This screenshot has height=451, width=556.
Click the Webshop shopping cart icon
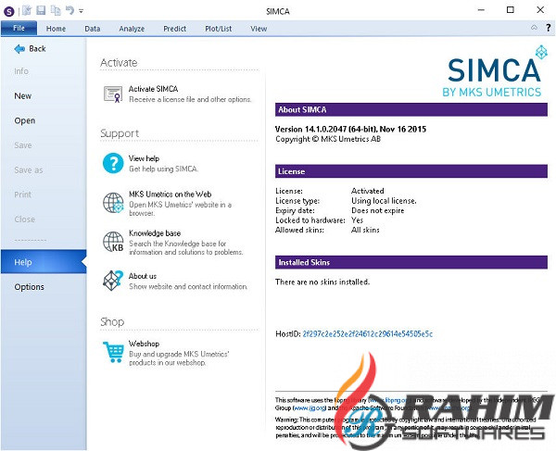coord(113,352)
